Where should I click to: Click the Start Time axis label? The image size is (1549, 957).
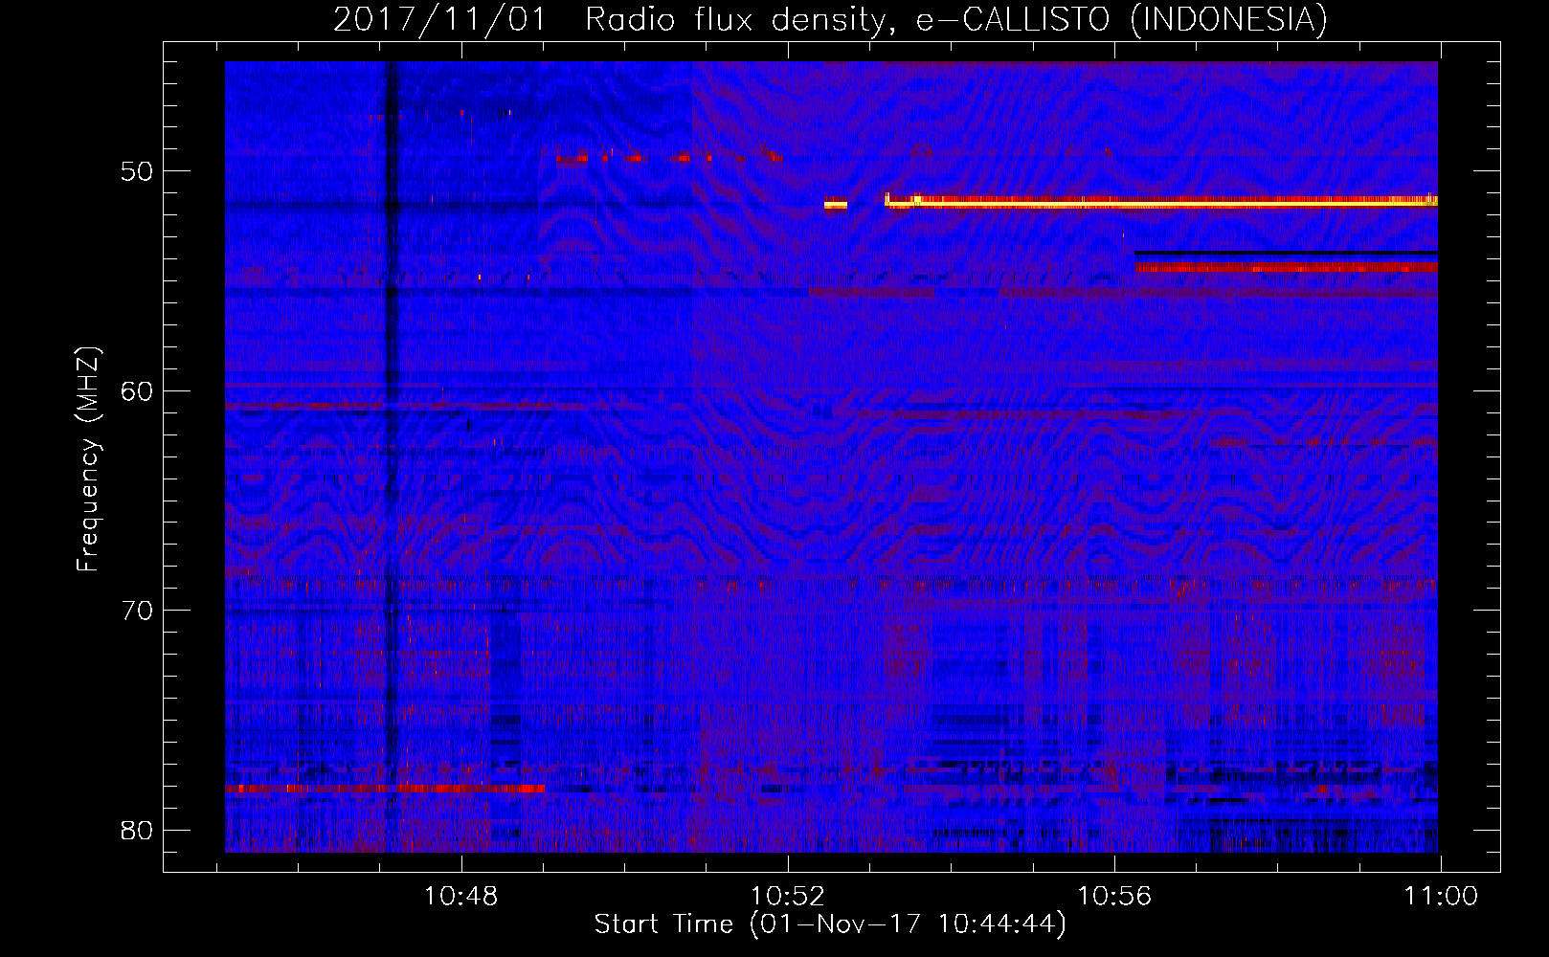coord(830,924)
